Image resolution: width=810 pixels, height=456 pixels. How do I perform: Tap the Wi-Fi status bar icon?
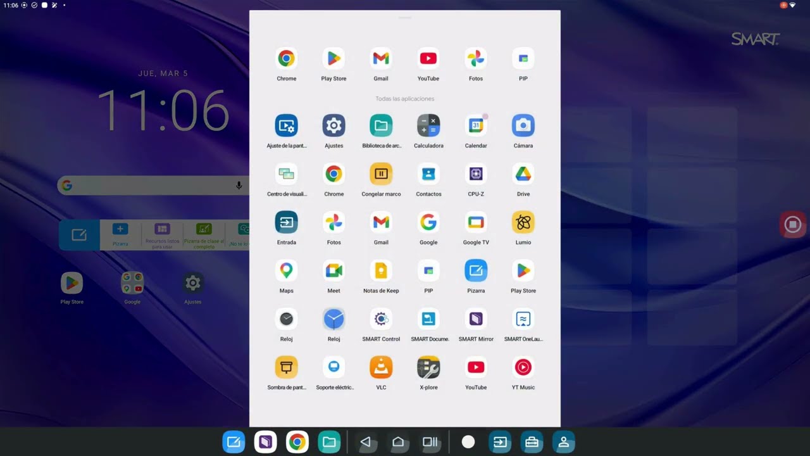[x=792, y=5]
